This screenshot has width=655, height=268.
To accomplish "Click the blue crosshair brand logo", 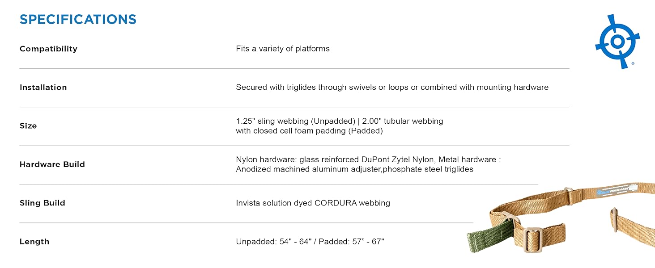I will [617, 42].
